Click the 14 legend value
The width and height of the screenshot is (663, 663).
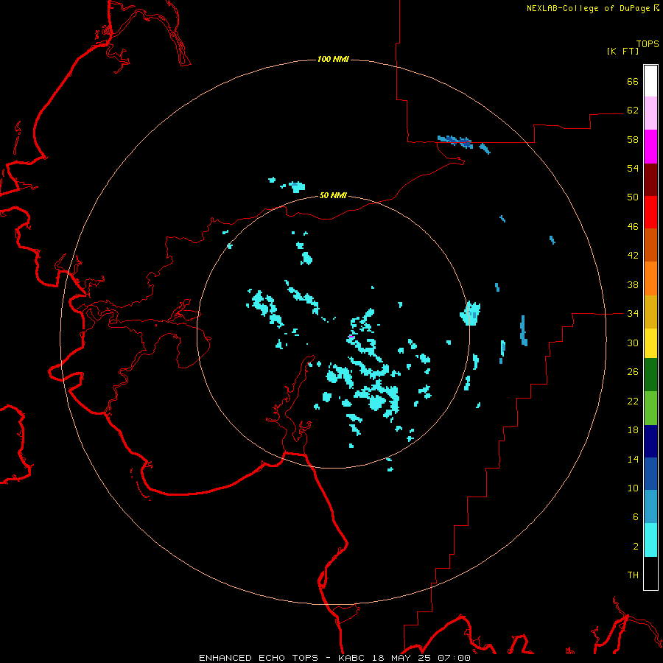click(633, 459)
